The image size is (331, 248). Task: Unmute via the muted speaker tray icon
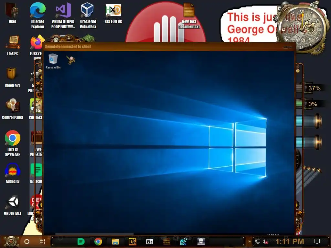(265, 242)
